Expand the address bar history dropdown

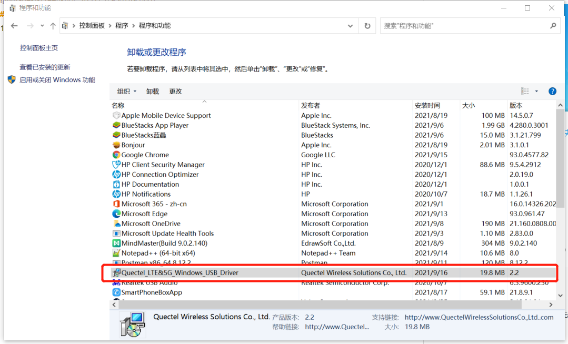pyautogui.click(x=350, y=26)
